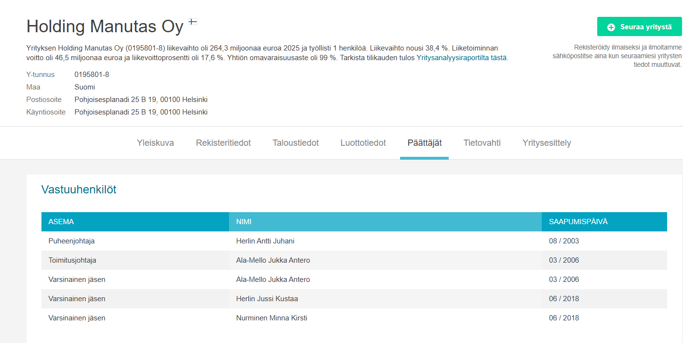683x343 pixels.
Task: Click Ala-Mello Jukka Antero in Toimitusjohtaja row
Action: tap(273, 260)
